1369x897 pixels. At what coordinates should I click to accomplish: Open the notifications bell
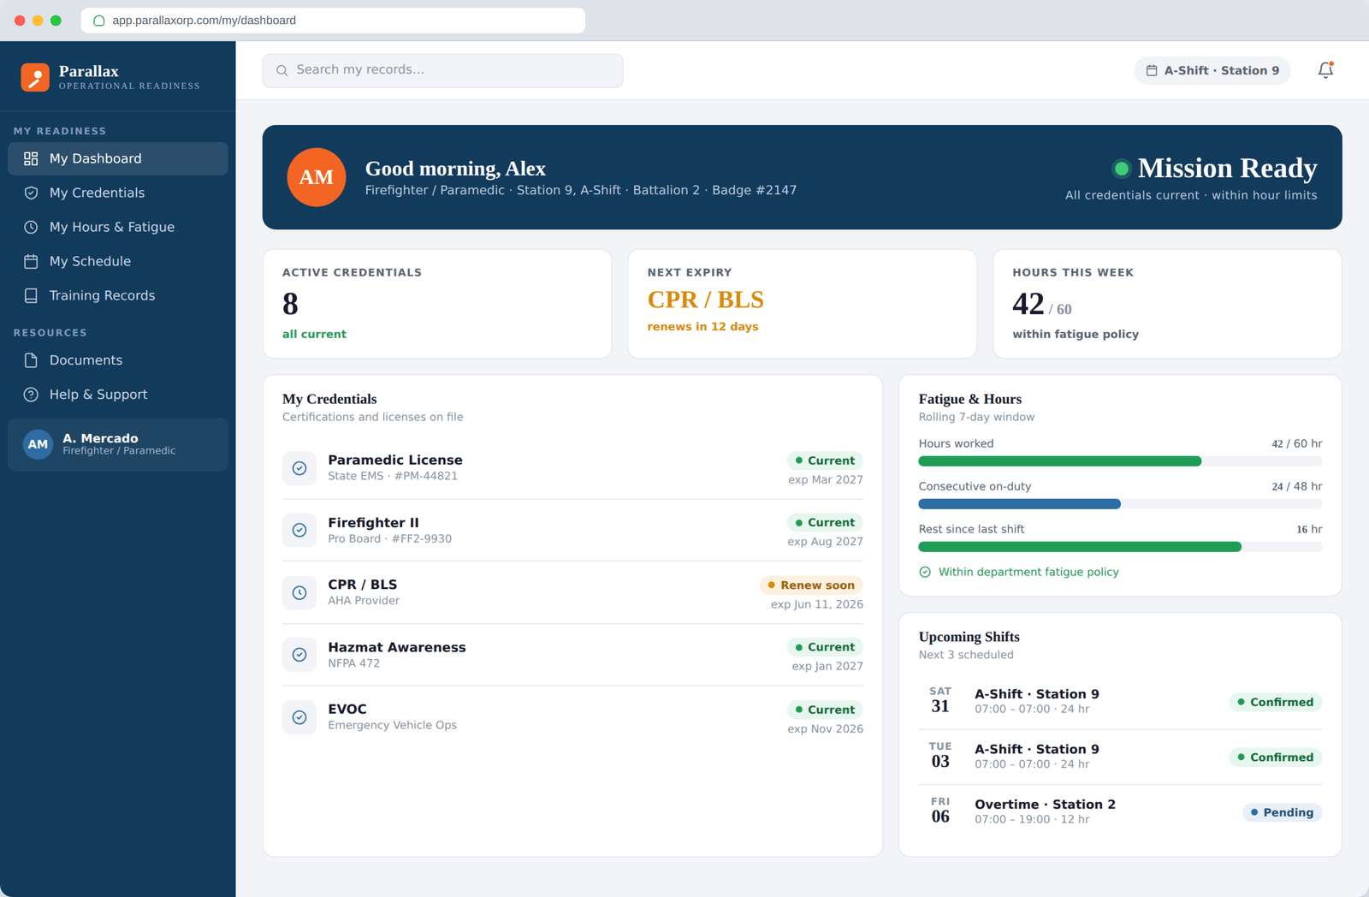[x=1325, y=70]
